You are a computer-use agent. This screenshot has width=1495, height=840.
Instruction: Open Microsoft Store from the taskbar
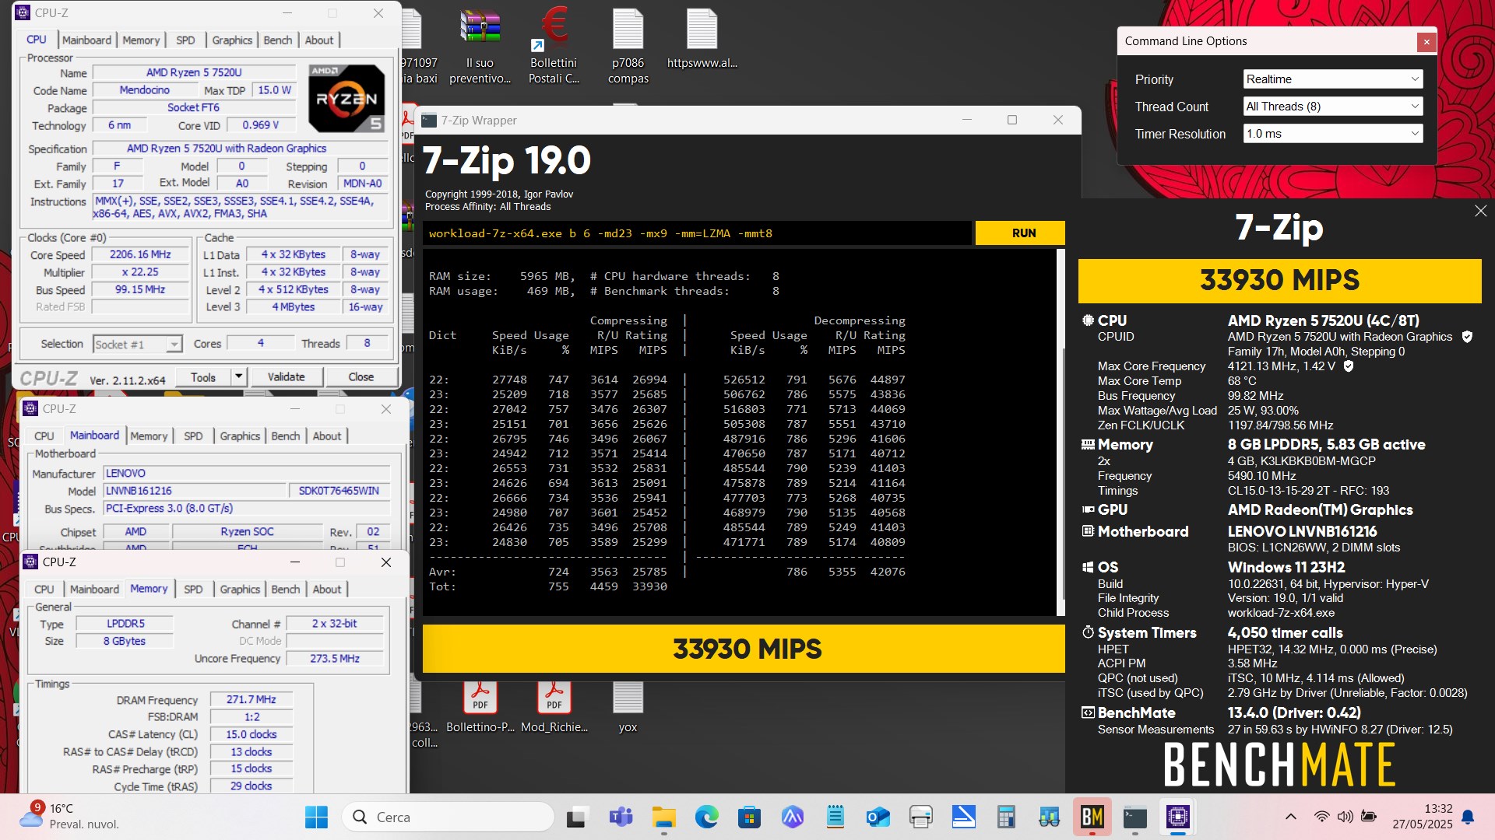(749, 817)
